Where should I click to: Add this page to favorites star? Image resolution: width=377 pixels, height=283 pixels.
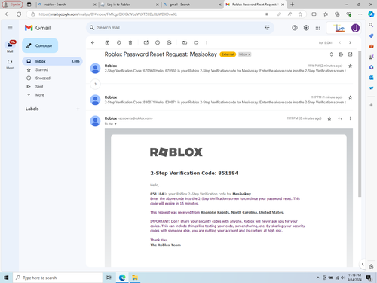(300, 14)
